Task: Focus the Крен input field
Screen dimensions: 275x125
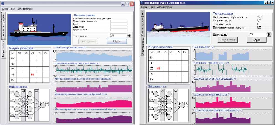Action: click(x=118, y=24)
